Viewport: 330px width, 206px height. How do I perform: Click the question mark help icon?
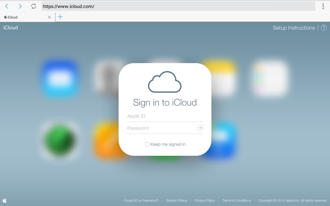324,28
